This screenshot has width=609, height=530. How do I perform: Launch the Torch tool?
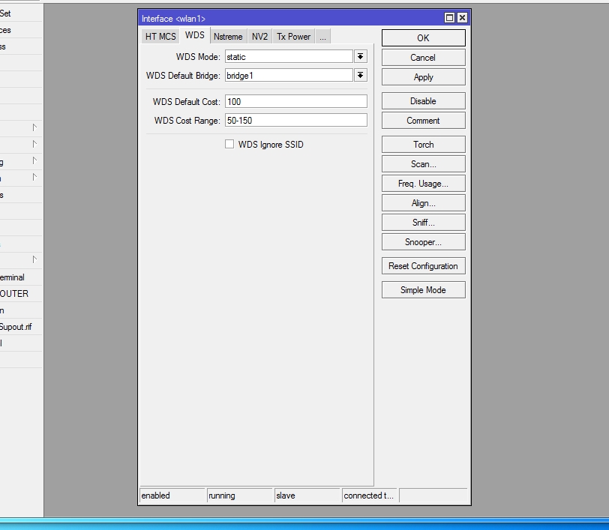[423, 145]
